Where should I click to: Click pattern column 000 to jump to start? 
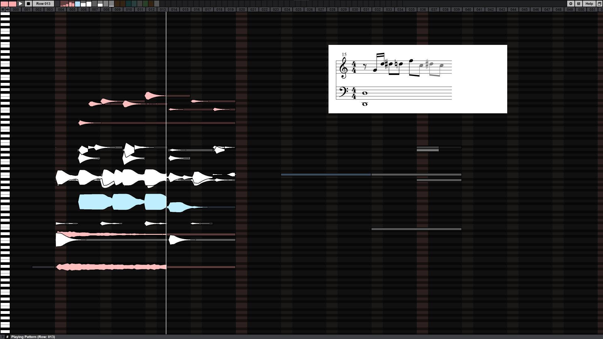pos(16,9)
